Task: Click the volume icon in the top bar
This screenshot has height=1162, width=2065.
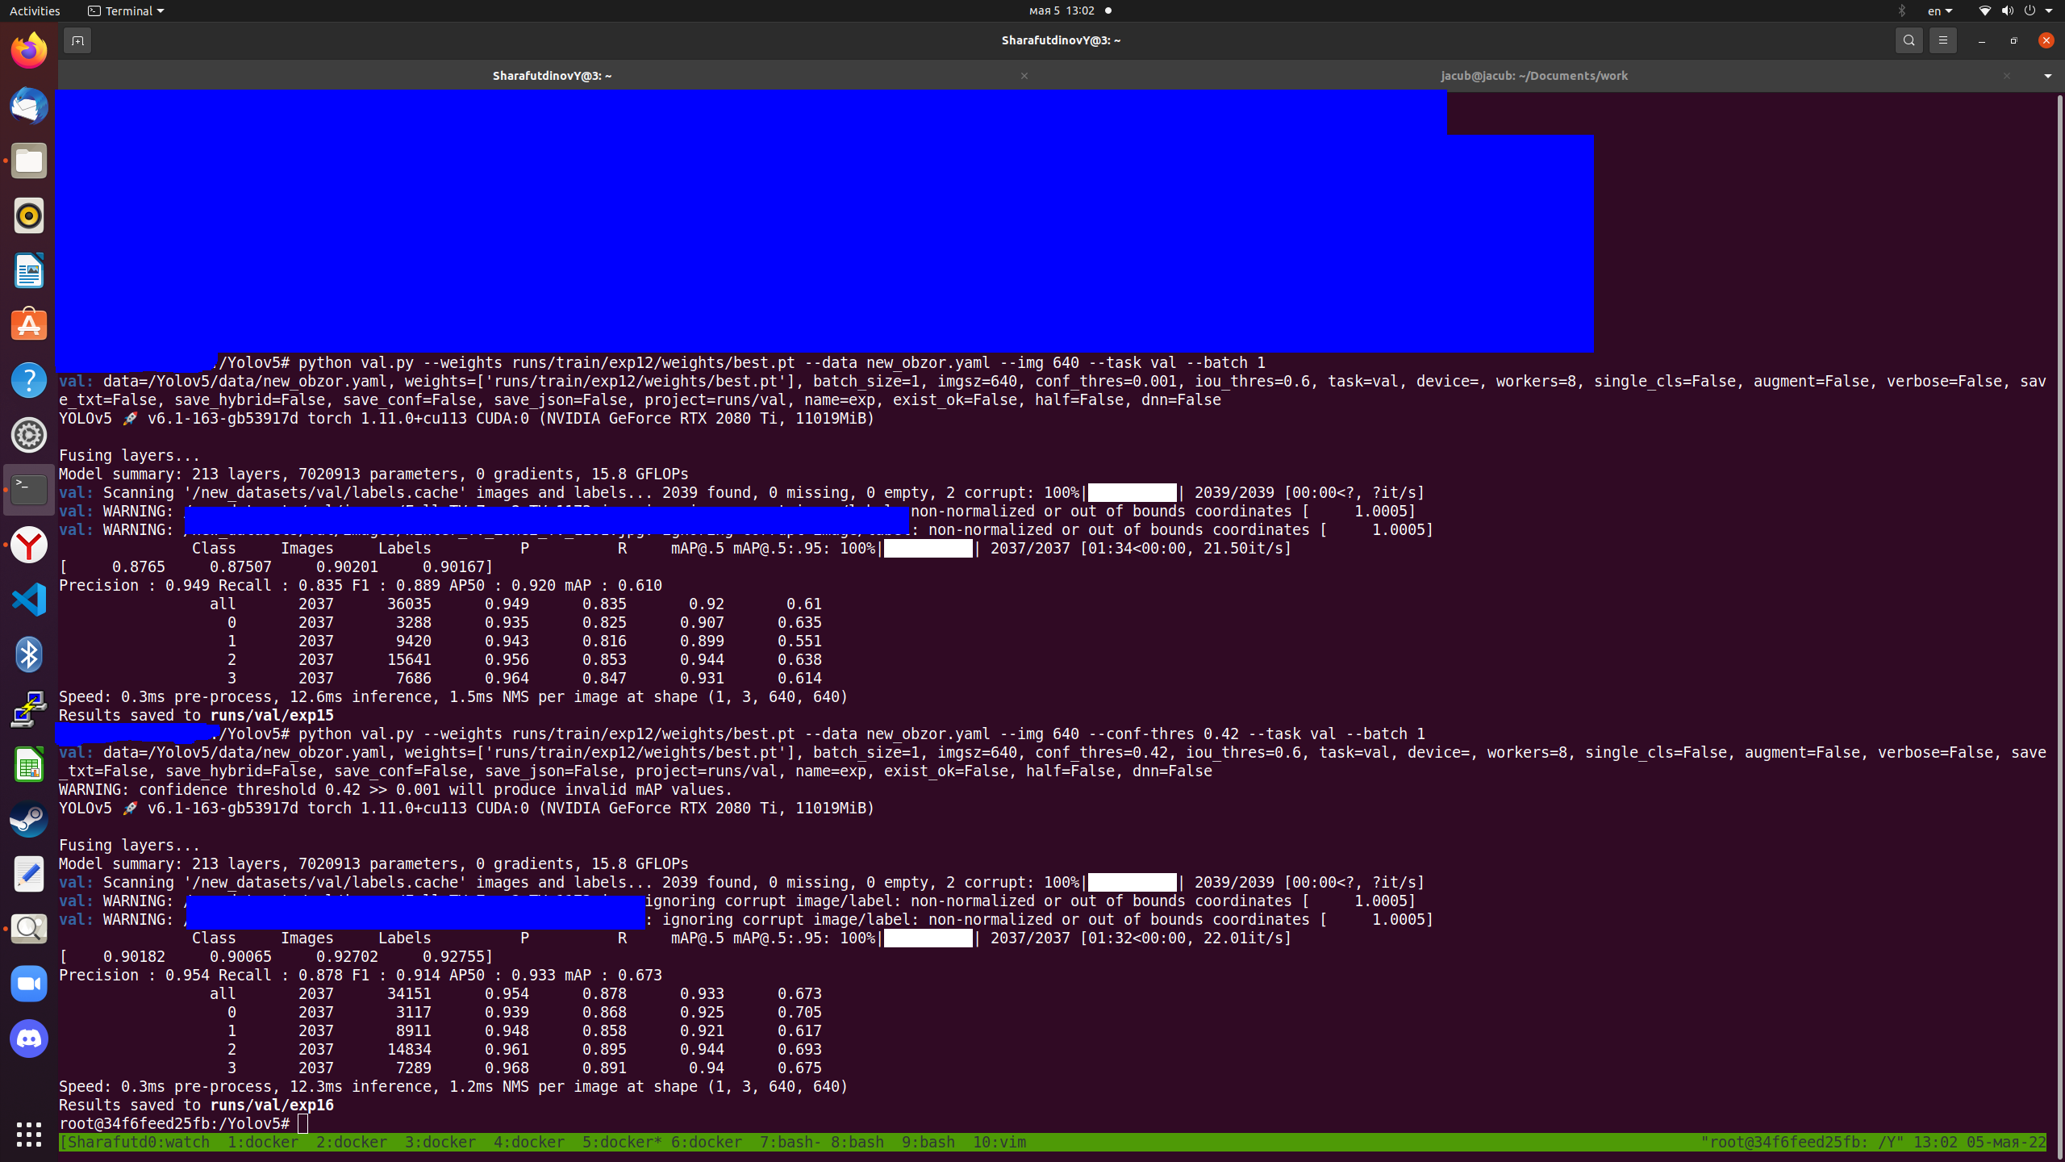Action: [2006, 10]
